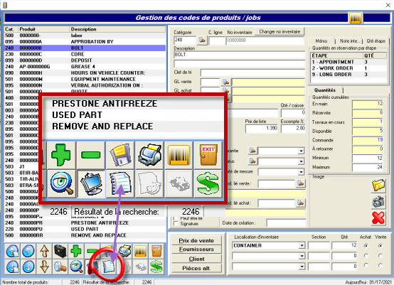Open the second inventory location dropdown
This screenshot has height=285, width=394.
tap(302, 256)
